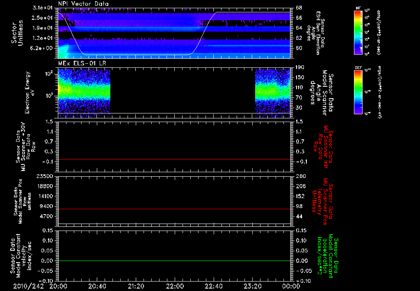Click the 190 scanner angle tick label
Screen dimensions: 420x291
point(300,67)
